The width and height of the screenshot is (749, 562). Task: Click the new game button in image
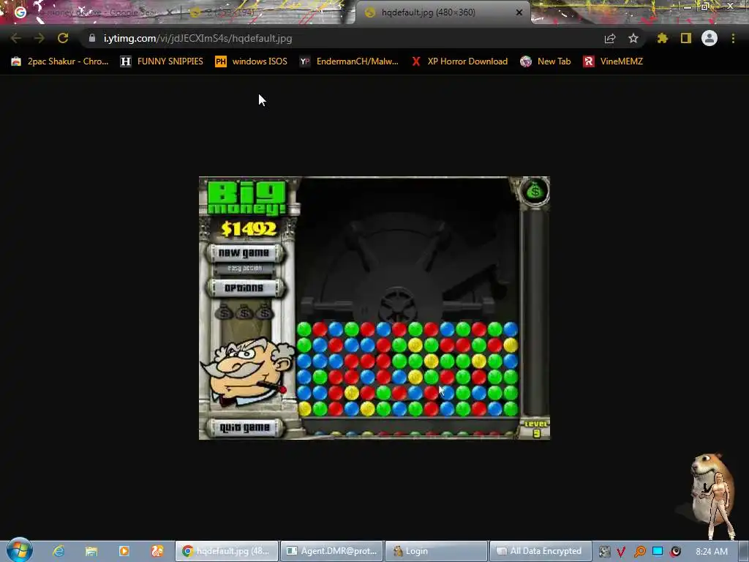pyautogui.click(x=244, y=253)
